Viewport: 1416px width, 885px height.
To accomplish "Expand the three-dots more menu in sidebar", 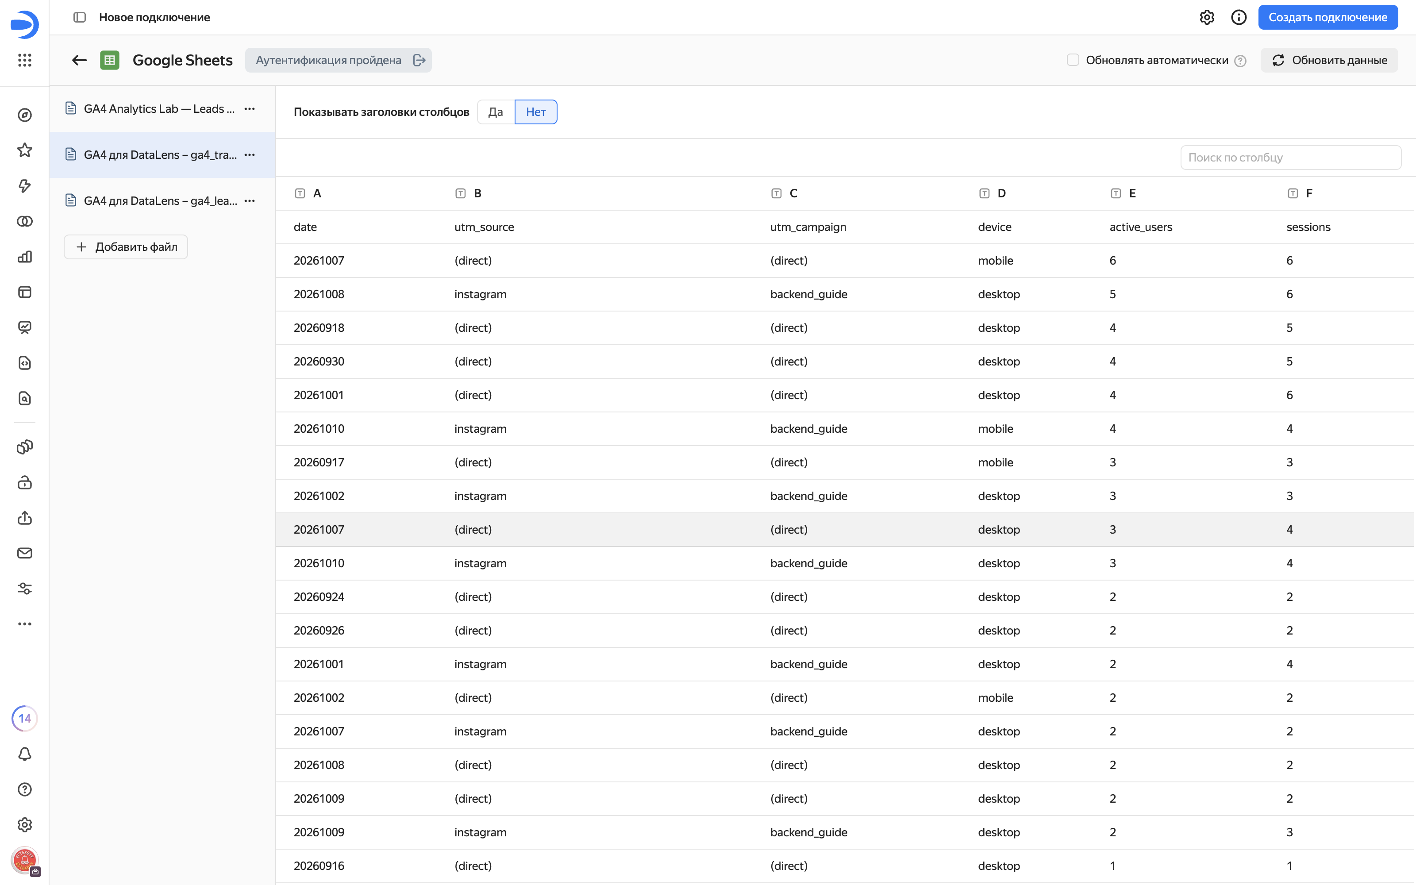I will [x=25, y=624].
